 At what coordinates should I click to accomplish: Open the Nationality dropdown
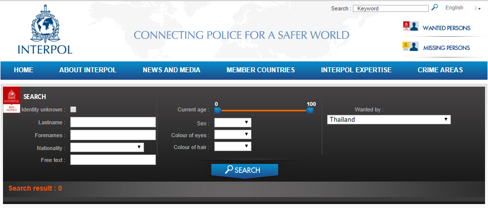(107, 147)
